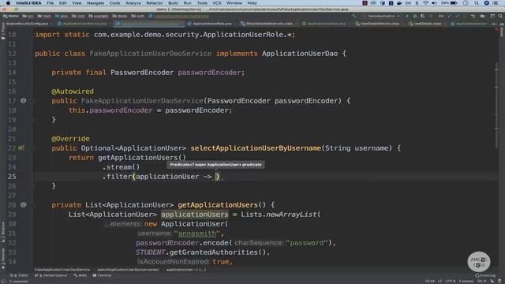This screenshot has height=284, width=505.
Task: Open the 4 spaces indent selector
Action: point(466,282)
